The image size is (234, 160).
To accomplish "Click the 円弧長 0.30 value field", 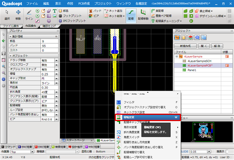I will click(50, 88).
